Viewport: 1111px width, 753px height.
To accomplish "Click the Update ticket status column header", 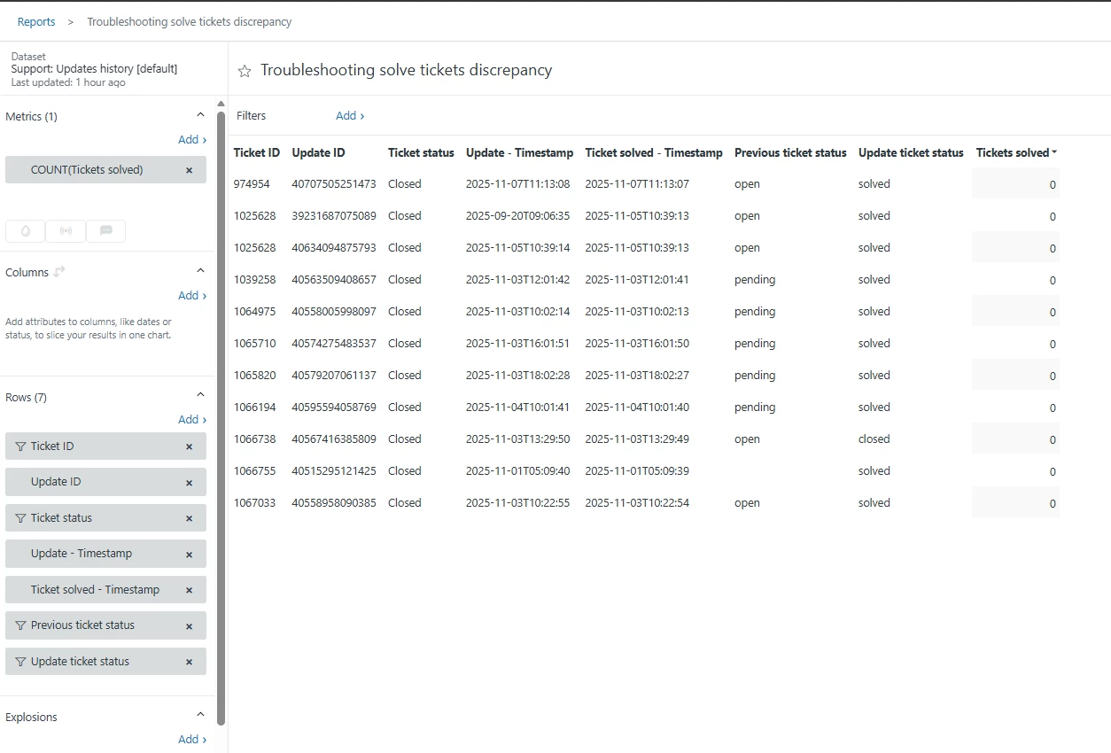I will (x=911, y=153).
